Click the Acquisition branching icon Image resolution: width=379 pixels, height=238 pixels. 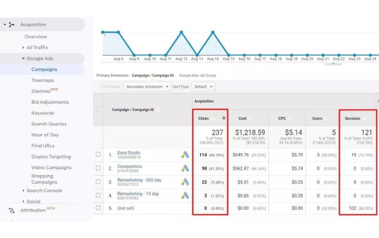pyautogui.click(x=11, y=24)
